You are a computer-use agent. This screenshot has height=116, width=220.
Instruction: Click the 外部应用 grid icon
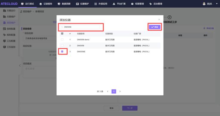point(96,4)
